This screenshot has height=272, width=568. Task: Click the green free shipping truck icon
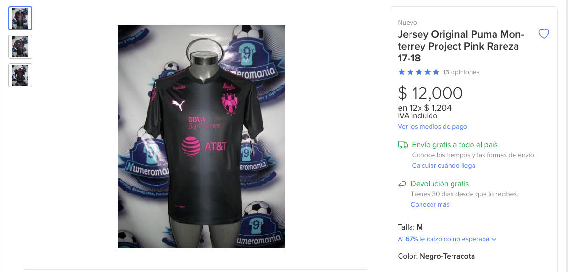402,145
